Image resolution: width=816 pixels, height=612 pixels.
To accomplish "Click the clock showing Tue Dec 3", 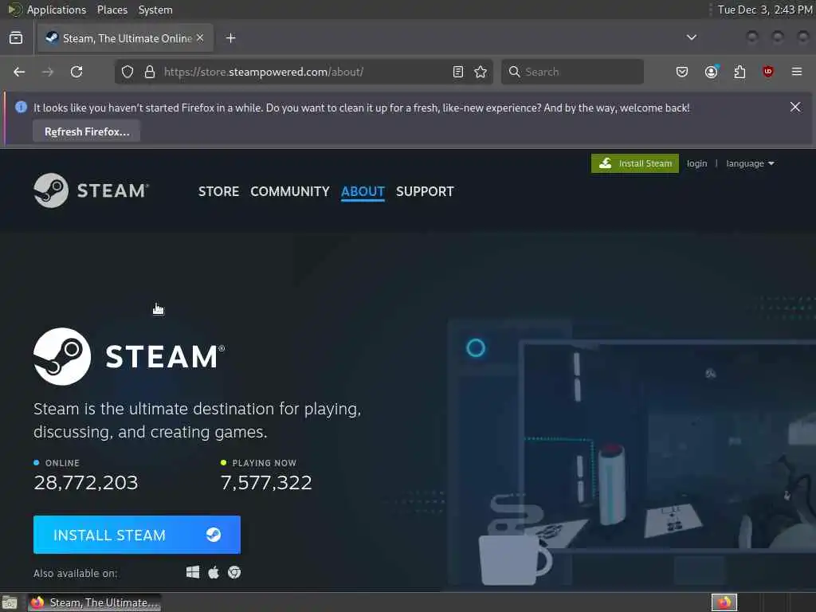I will point(765,10).
